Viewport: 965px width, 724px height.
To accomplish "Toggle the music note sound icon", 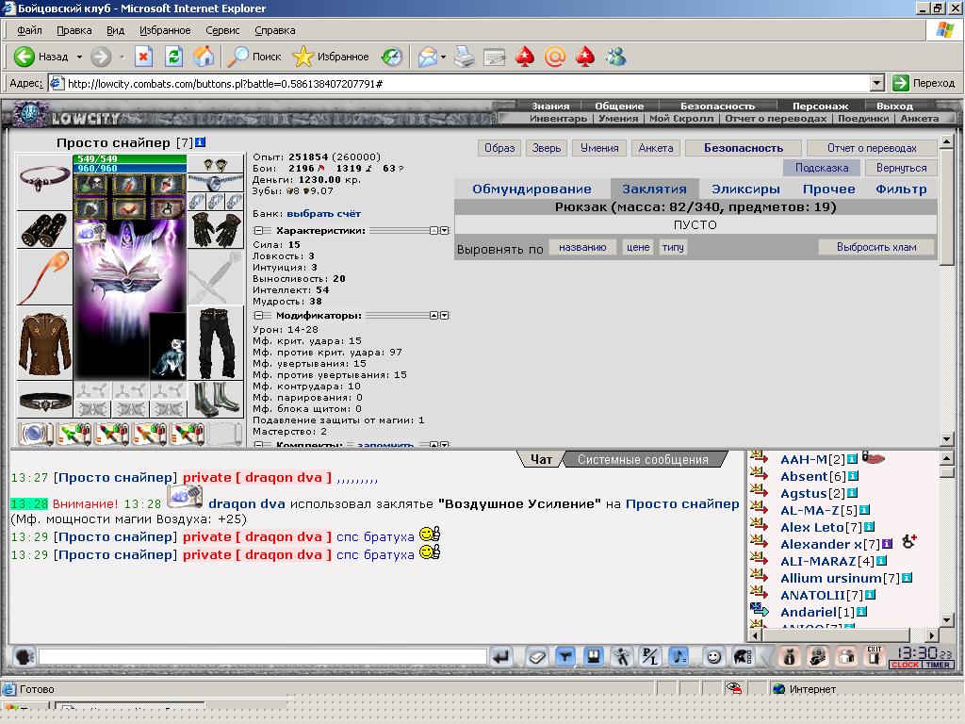I will 679,657.
